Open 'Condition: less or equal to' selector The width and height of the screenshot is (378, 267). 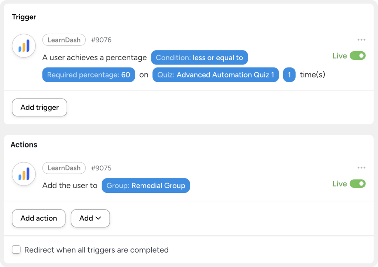tap(199, 58)
